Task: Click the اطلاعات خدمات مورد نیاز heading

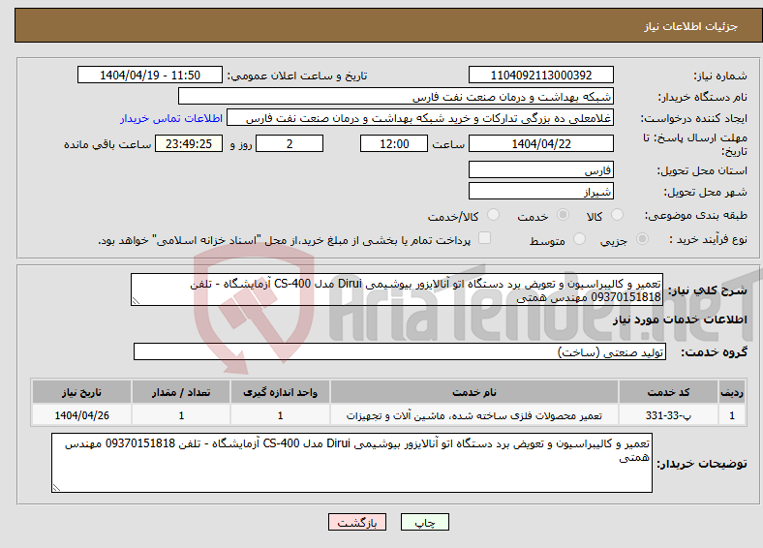Action: [x=680, y=320]
